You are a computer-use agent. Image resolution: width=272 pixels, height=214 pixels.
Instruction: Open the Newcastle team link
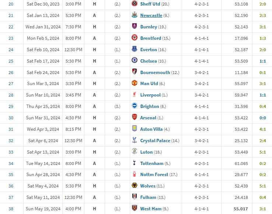click(151, 15)
